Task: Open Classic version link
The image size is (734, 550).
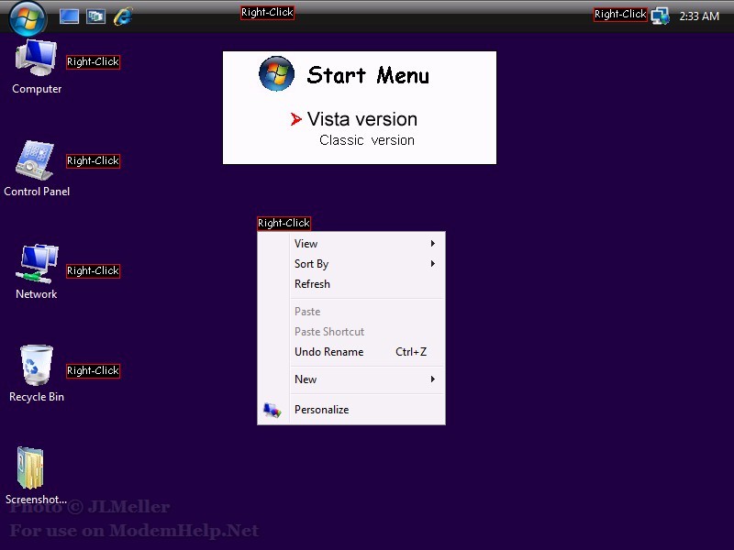Action: 366,140
